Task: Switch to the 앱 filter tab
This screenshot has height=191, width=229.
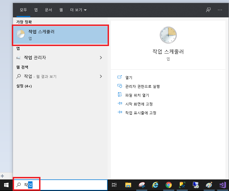Action: [36, 10]
